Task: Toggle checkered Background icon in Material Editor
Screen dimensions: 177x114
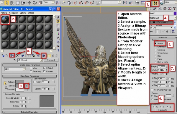Action: [58, 25]
